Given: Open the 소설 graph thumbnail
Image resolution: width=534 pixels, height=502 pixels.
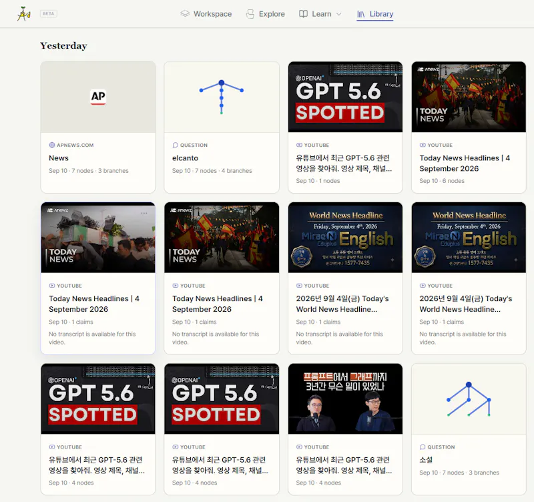Looking at the screenshot, I should point(469,399).
